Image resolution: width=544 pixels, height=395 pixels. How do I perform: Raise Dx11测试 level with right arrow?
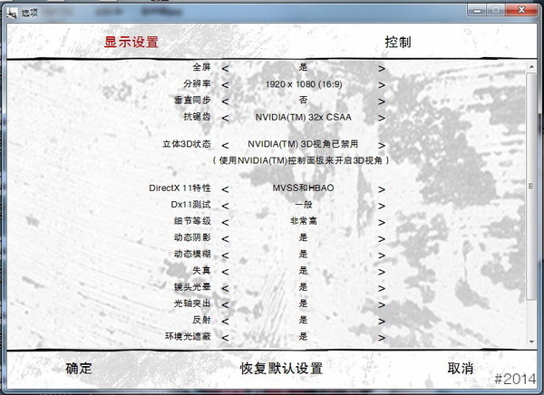tap(382, 206)
